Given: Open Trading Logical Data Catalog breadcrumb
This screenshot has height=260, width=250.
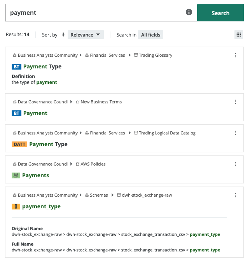Looking at the screenshot, I should [167, 133].
